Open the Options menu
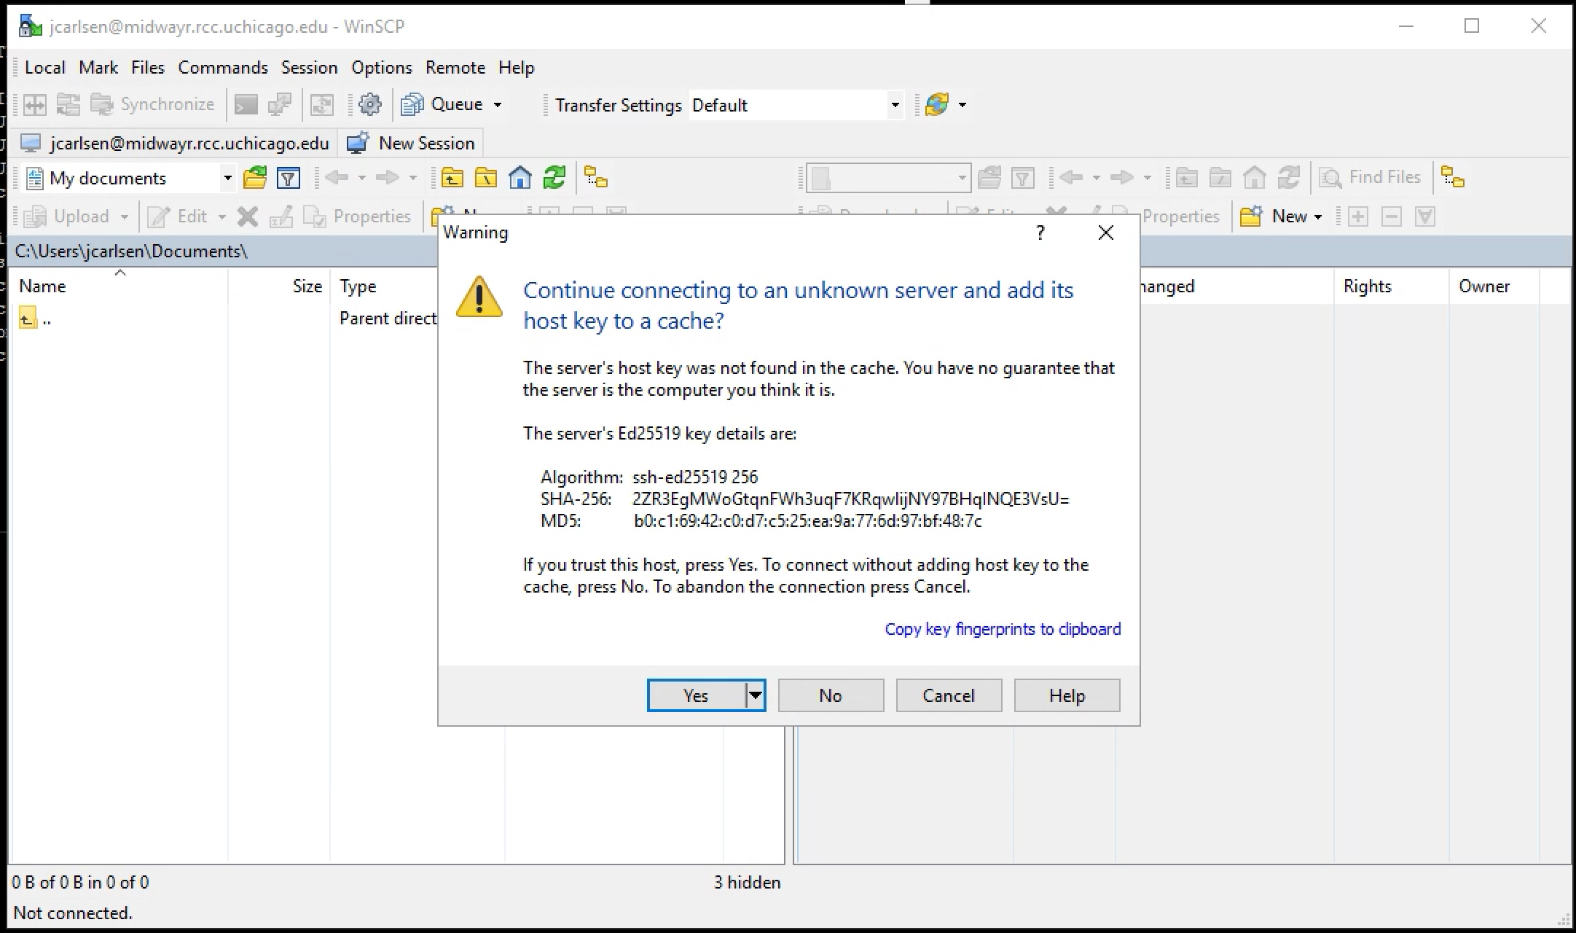Viewport: 1576px width, 933px height. tap(382, 68)
